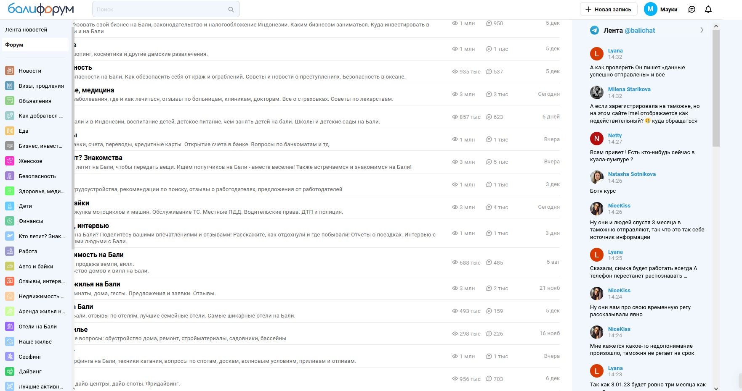
Task: Click the Еда sidebar icon
Action: coord(10,131)
